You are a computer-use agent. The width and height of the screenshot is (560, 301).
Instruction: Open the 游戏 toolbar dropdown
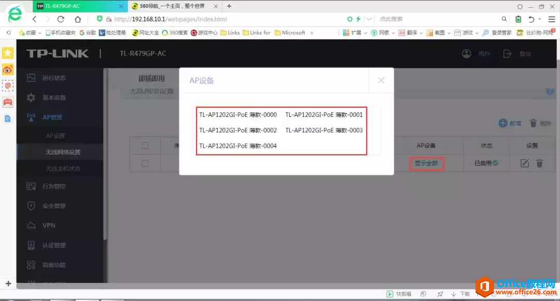(x=467, y=33)
